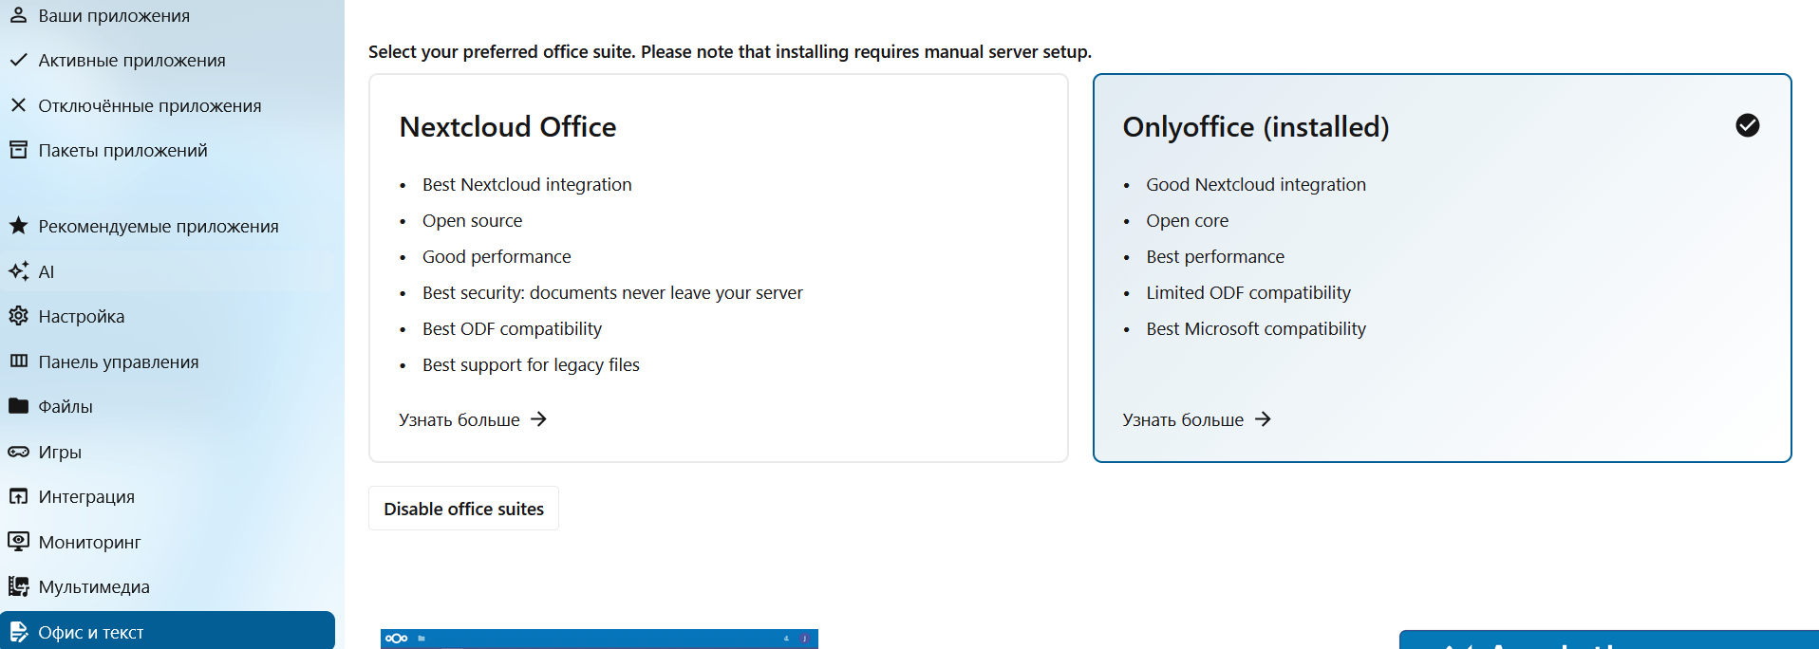Select the Nextcloud Office suite card
Screen dimensions: 1819x649
718,268
